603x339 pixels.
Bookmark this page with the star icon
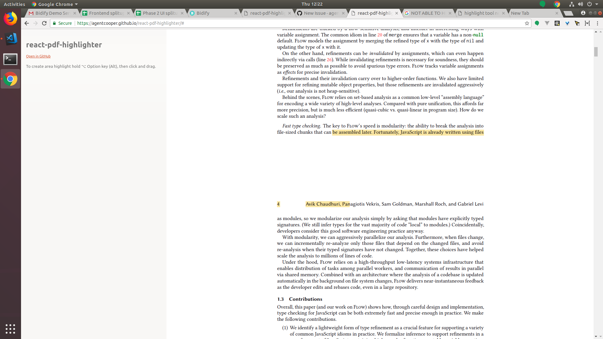coord(527,23)
